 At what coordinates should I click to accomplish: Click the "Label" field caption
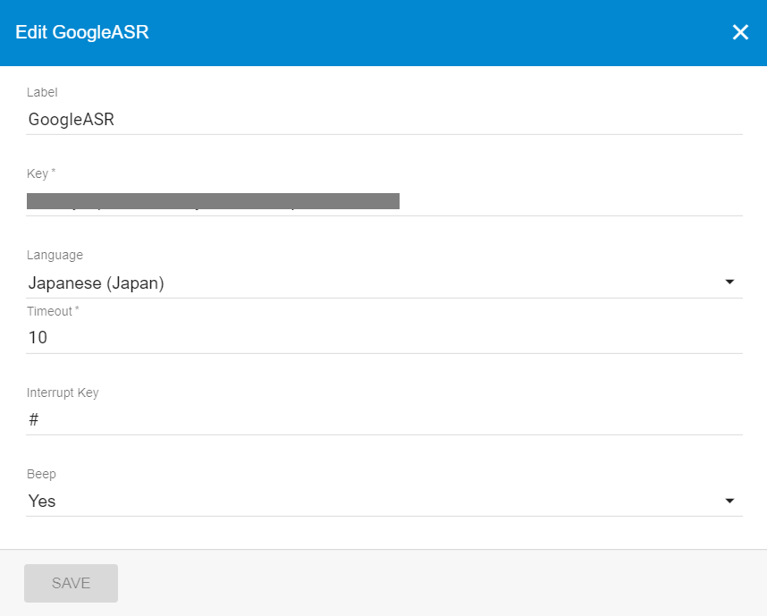tap(42, 92)
